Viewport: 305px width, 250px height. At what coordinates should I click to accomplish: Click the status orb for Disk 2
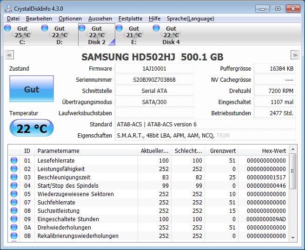coord(82,28)
